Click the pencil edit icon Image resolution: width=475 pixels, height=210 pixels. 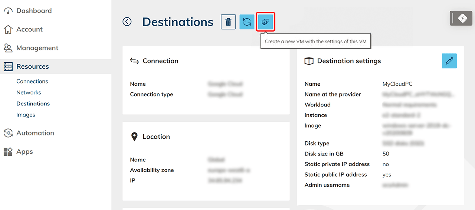449,61
